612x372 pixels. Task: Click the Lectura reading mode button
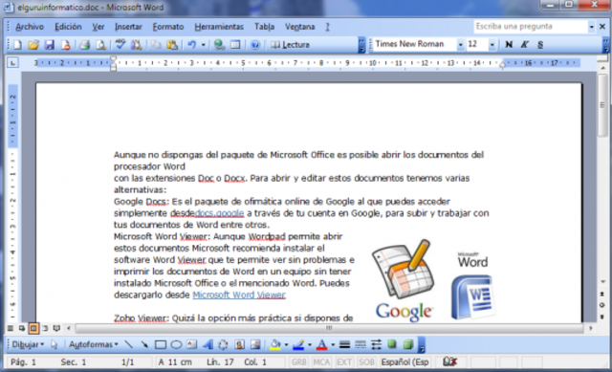(291, 45)
